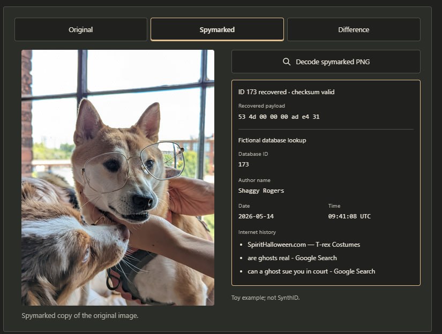This screenshot has height=334, width=442.
Task: Select the Spymarked tab
Action: pyautogui.click(x=217, y=29)
